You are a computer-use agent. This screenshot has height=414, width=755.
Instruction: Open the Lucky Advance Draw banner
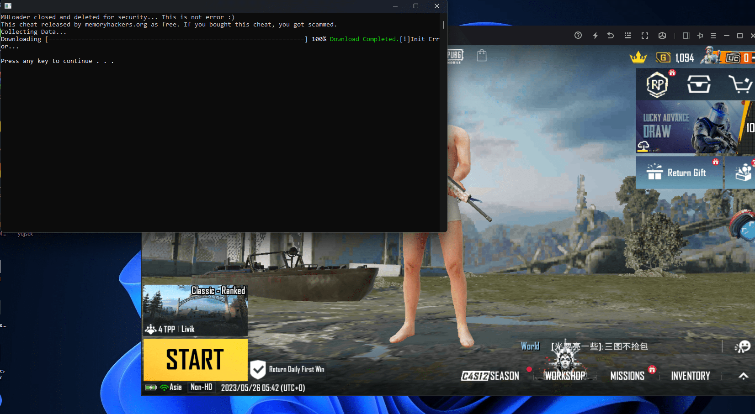(695, 127)
